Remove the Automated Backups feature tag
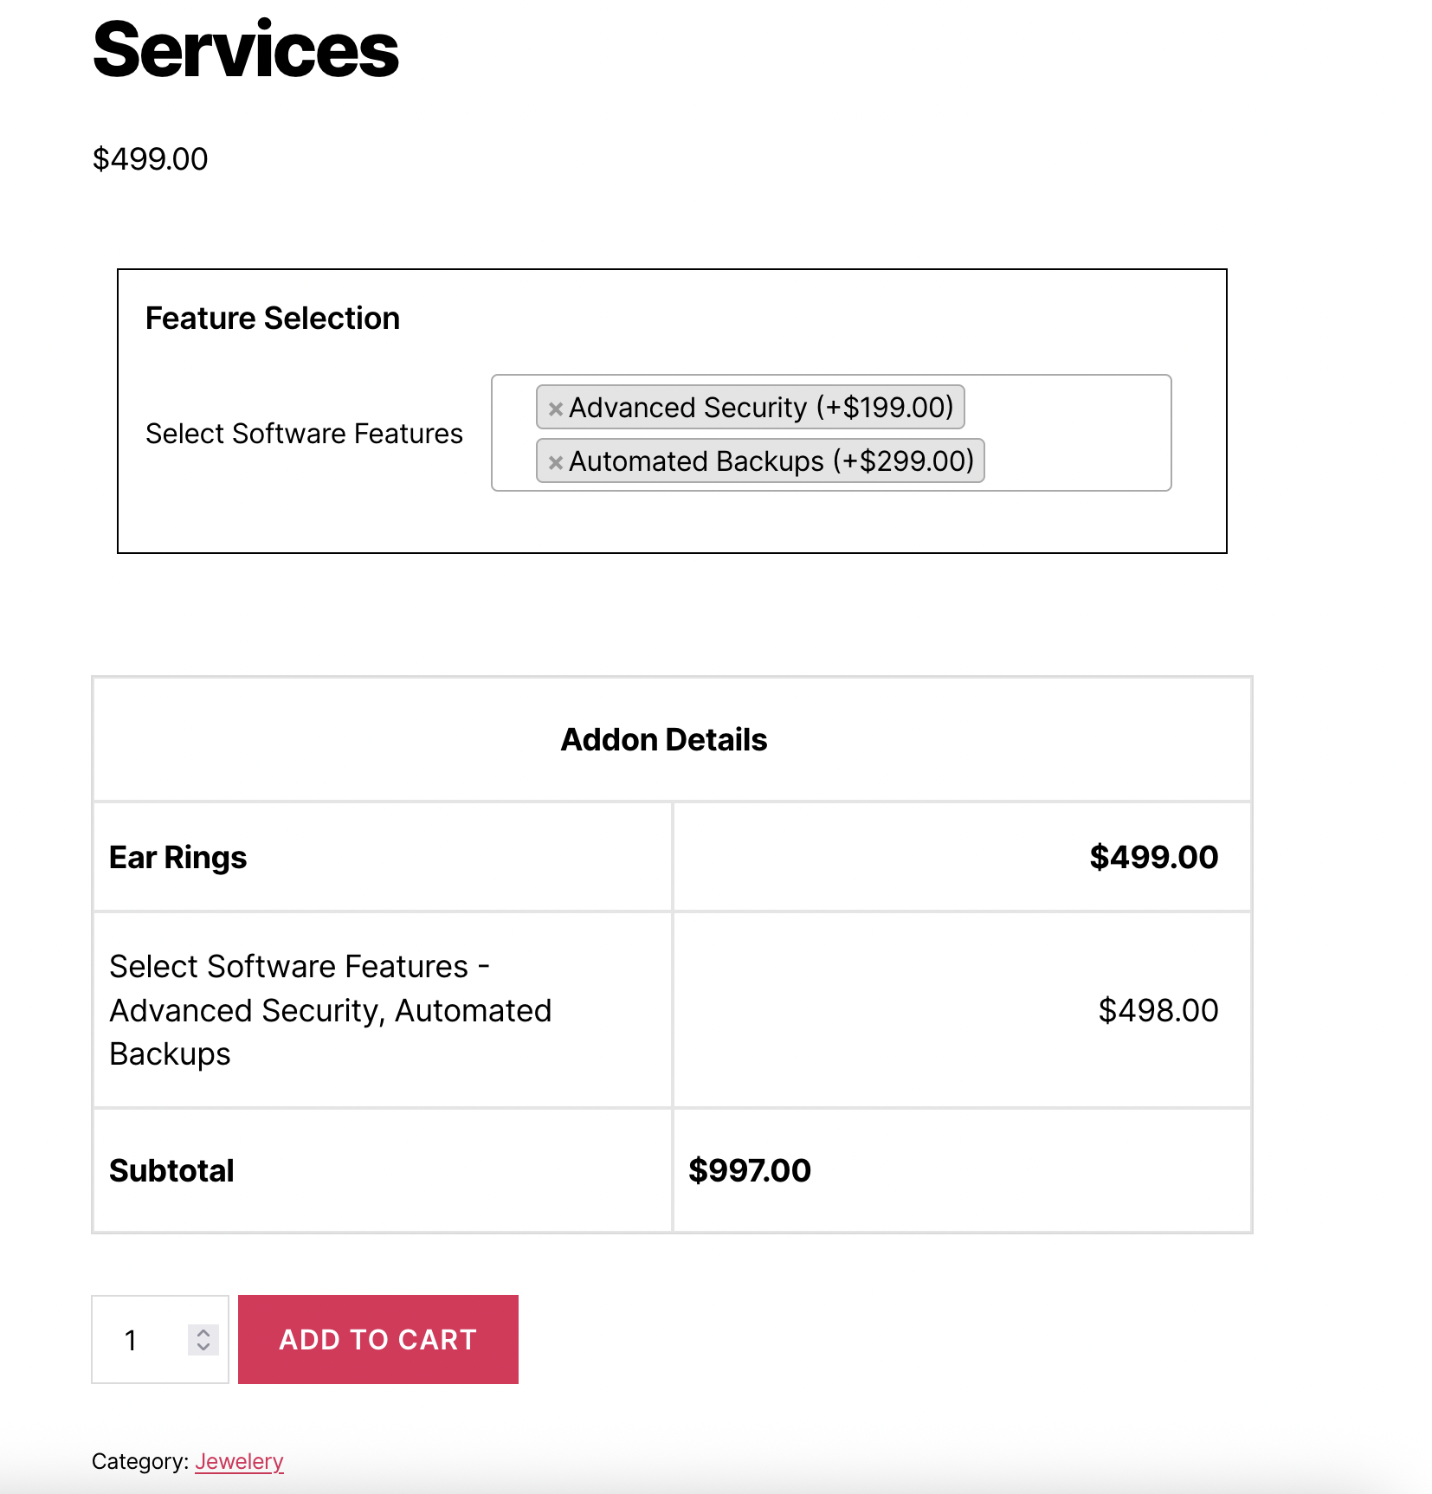1432x1494 pixels. pos(556,462)
